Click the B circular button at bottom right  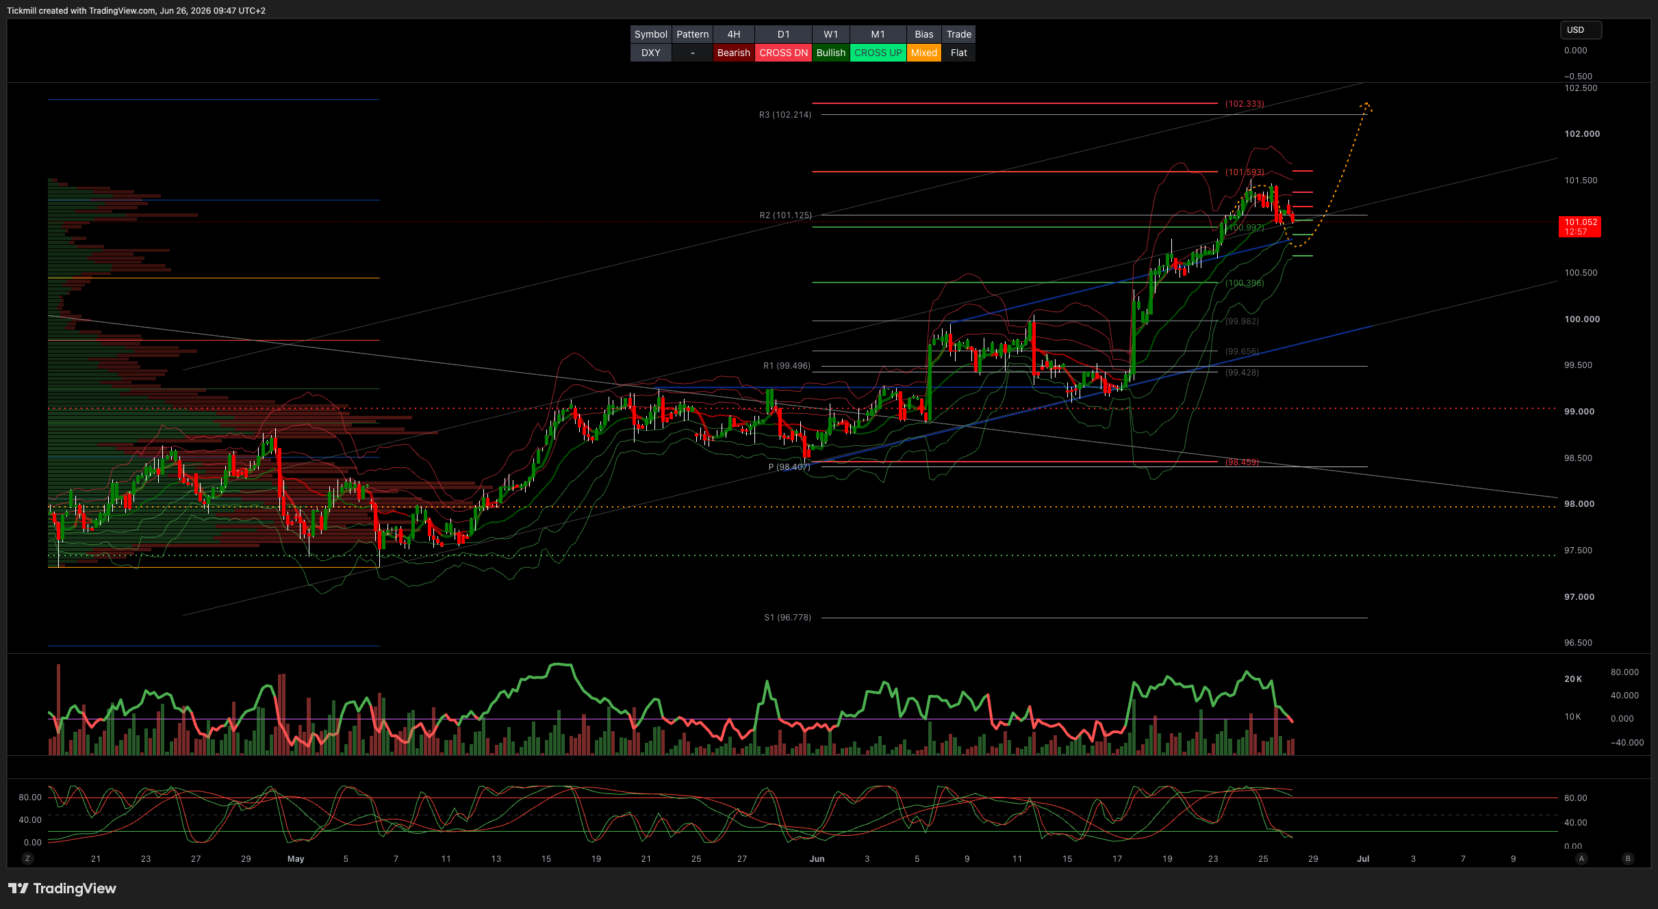click(1628, 858)
